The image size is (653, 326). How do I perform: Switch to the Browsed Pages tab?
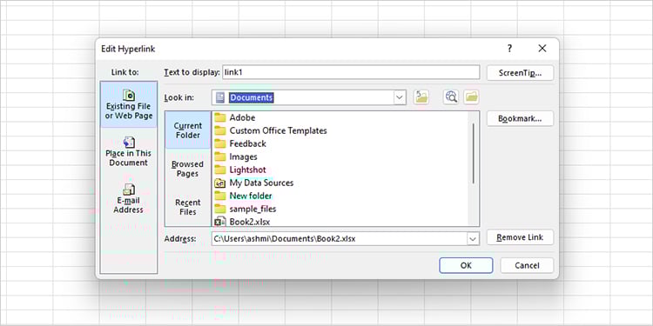(x=188, y=169)
